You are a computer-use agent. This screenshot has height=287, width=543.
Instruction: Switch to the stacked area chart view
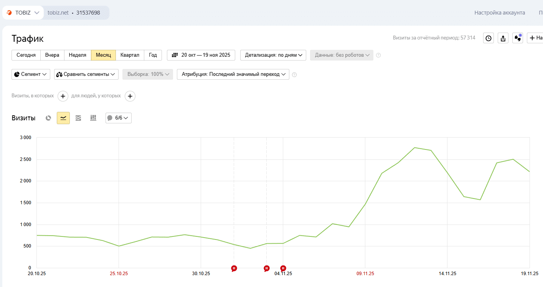point(78,118)
